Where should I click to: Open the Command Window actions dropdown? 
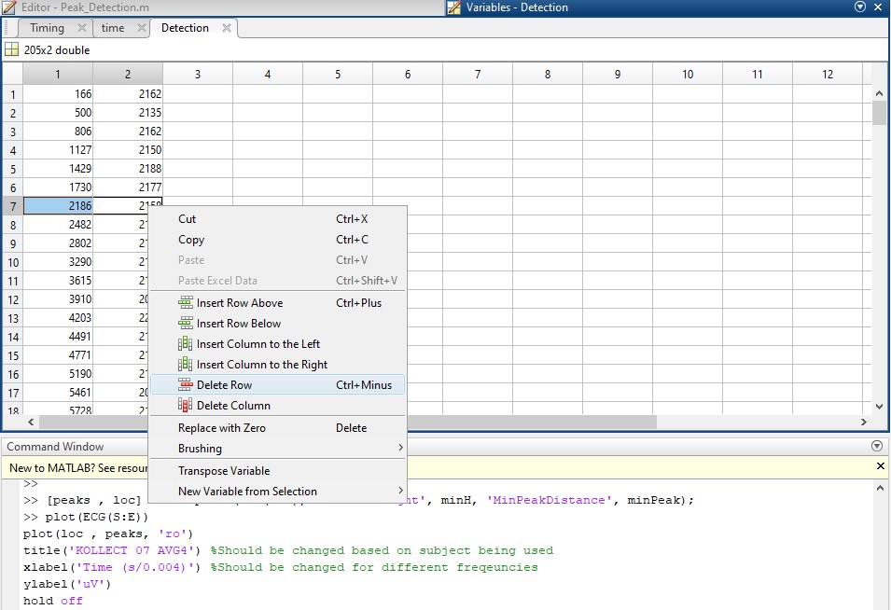tap(876, 447)
